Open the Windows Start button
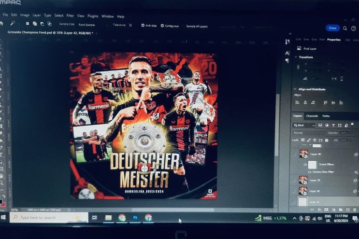This screenshot has height=239, width=359. 3,218
